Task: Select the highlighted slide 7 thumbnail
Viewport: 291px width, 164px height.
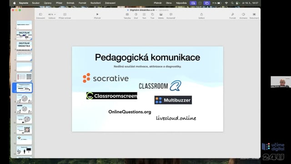Action: click(x=24, y=88)
